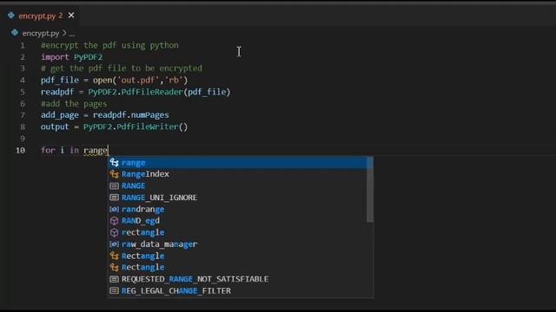556x312 pixels.
Task: Open the breadcrumb ellipsis symbol list
Action: tap(72, 34)
